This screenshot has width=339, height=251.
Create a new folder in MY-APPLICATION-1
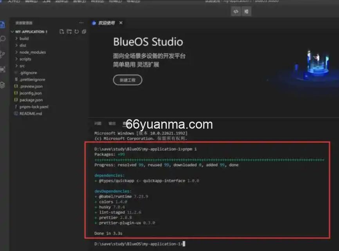point(69,31)
